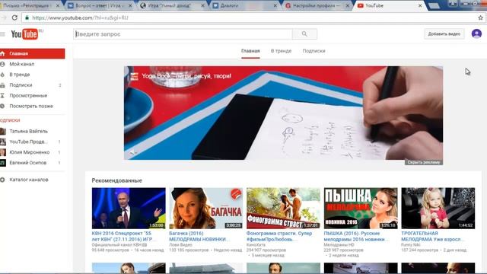Viewport: 487px width, 274px height.
Task: Open the Фонограмма страсти video title
Action: point(279,236)
